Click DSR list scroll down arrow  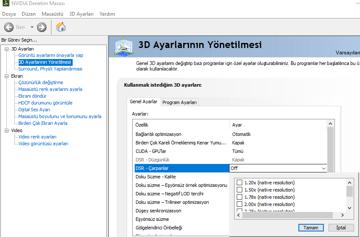tap(349, 208)
